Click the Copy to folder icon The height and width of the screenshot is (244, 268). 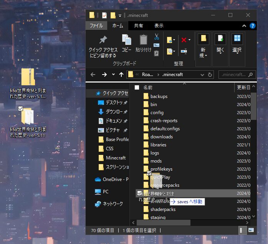click(169, 51)
